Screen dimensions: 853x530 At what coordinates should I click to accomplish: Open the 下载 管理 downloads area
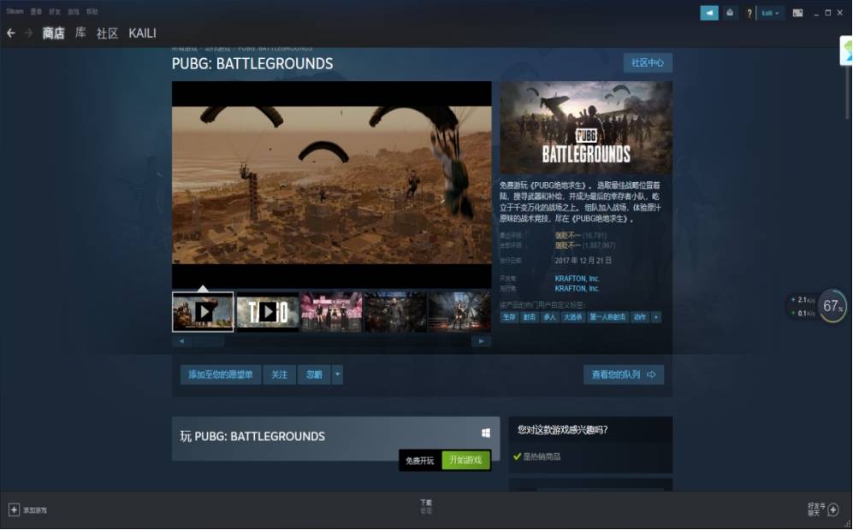pyautogui.click(x=426, y=507)
